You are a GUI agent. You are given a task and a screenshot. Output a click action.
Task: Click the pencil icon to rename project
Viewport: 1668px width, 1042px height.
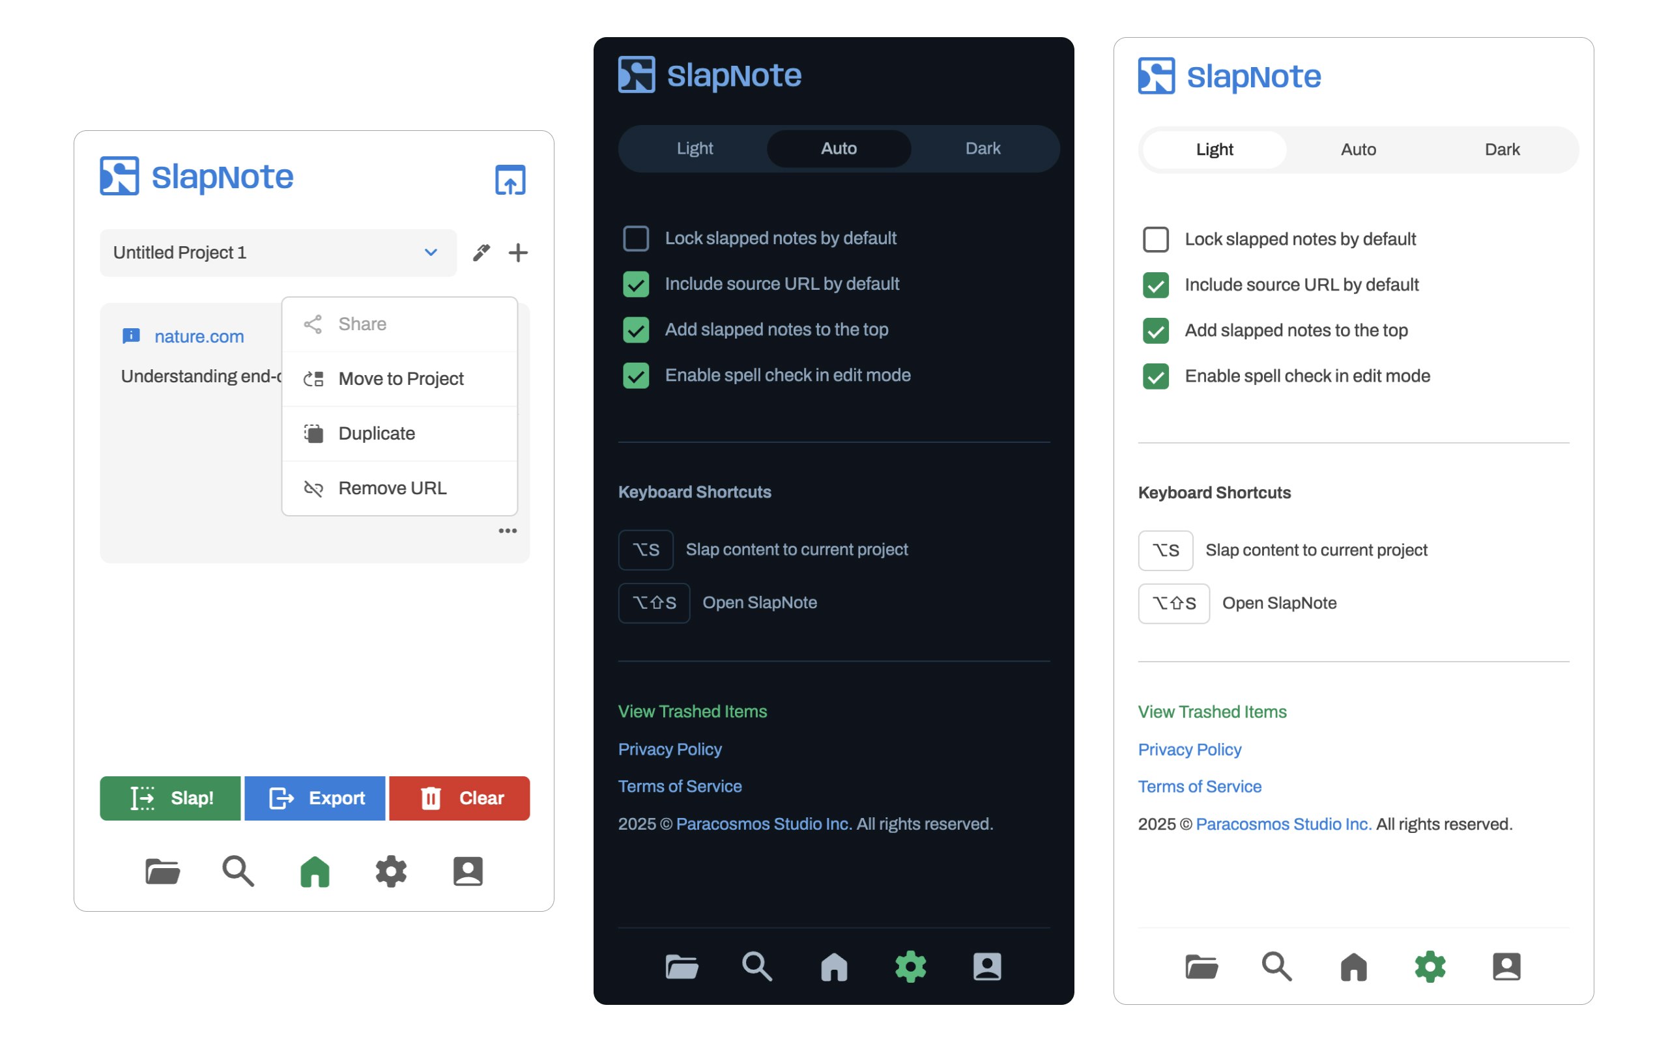[x=482, y=252]
